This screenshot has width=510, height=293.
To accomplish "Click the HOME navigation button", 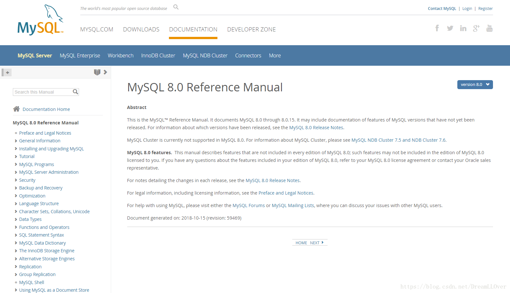I will click(x=301, y=243).
